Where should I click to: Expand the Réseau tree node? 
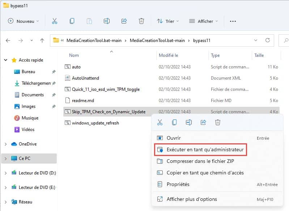pyautogui.click(x=5, y=202)
